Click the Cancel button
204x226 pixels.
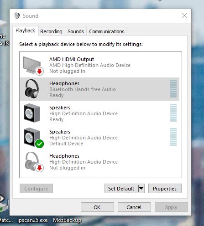pos(134,207)
